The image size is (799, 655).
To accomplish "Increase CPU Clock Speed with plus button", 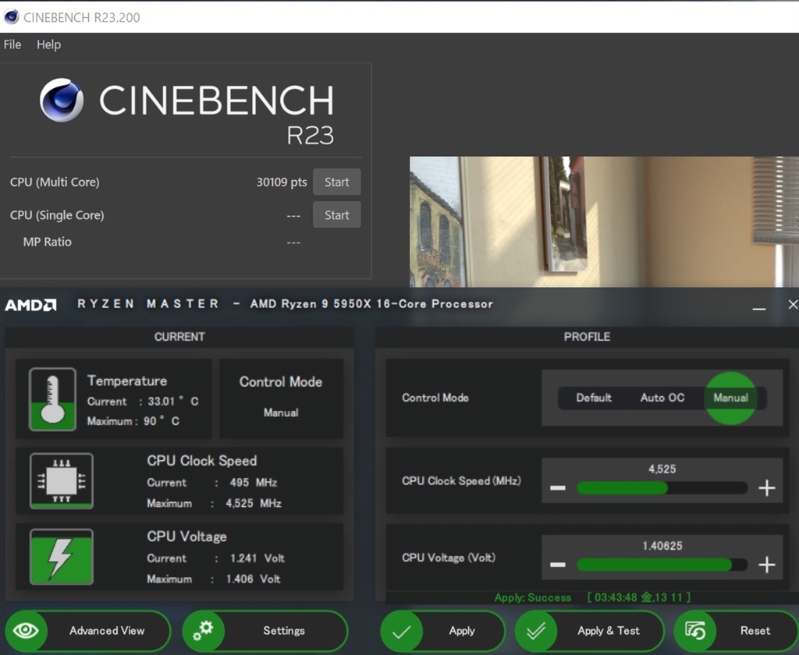I will click(767, 488).
